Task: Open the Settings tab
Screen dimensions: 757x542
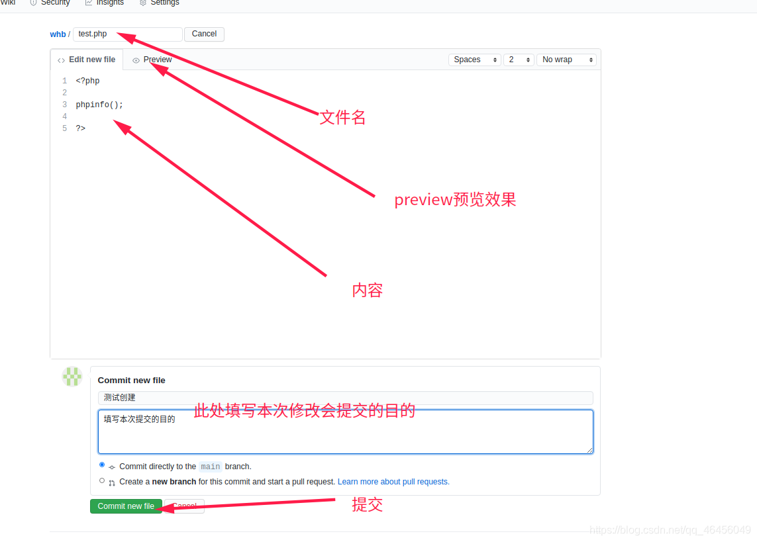Action: (160, 3)
